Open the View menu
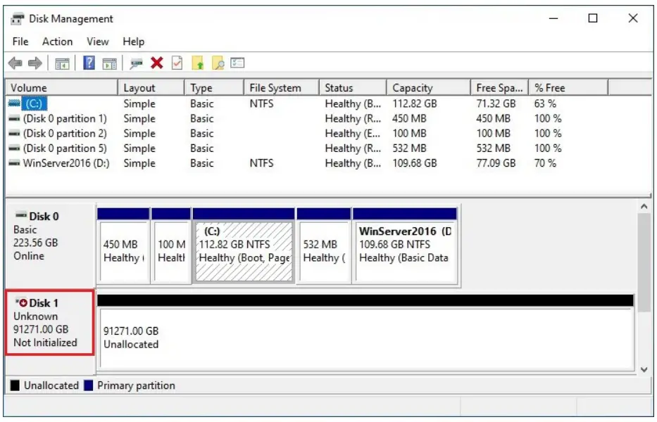 click(96, 41)
